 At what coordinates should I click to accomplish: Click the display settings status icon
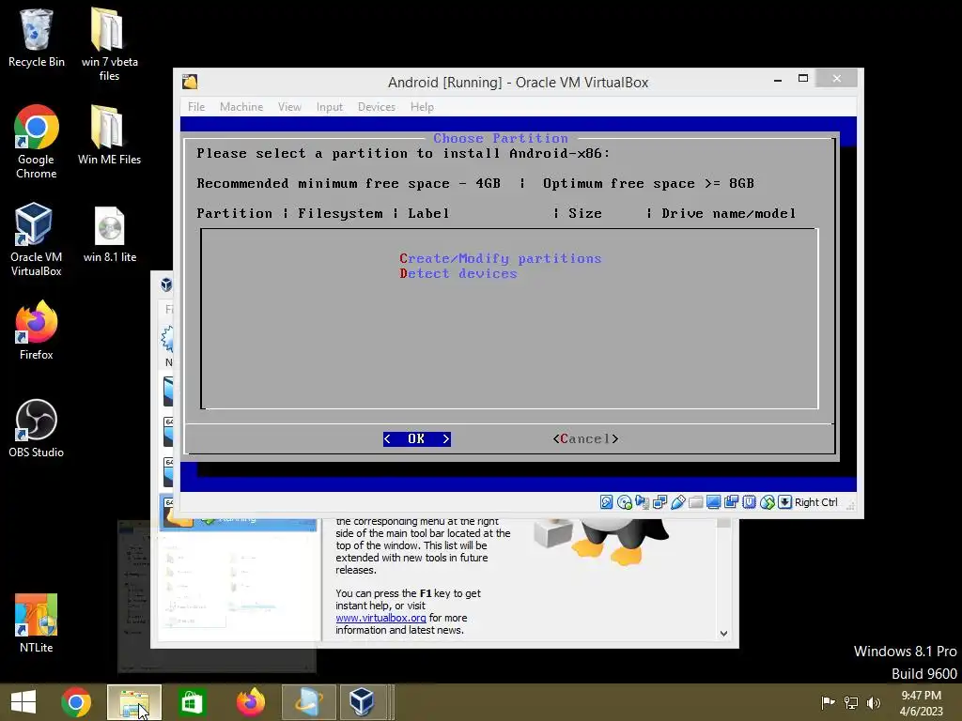[714, 502]
